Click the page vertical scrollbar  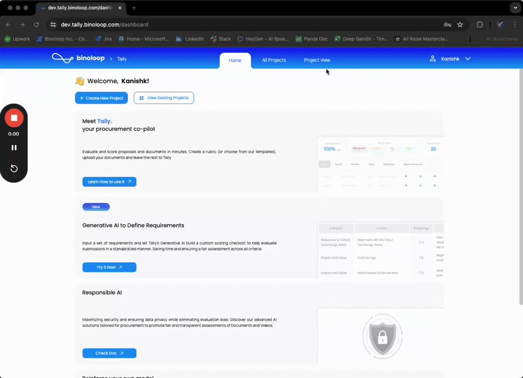[x=520, y=187]
